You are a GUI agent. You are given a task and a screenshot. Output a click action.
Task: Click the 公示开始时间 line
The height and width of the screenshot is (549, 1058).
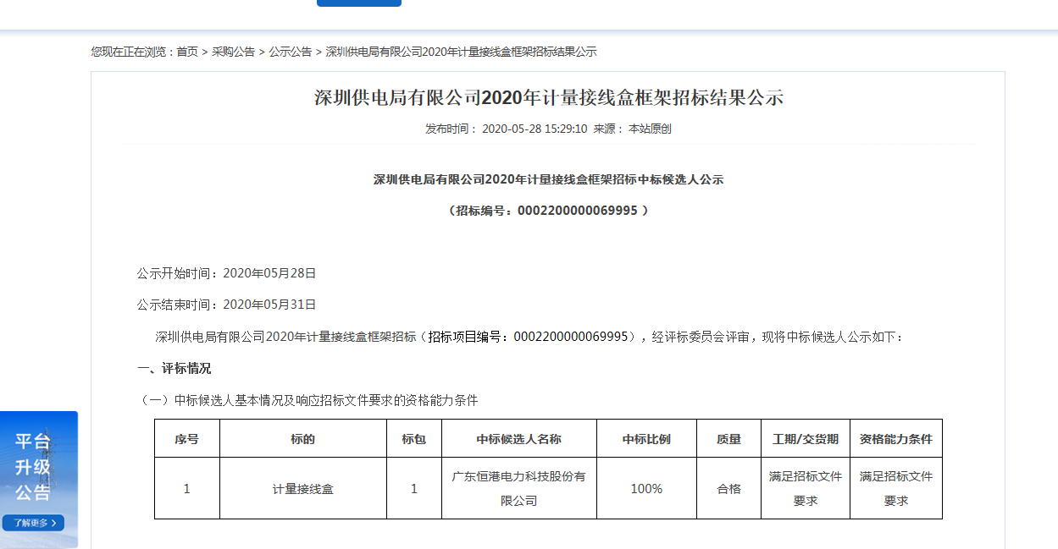[x=226, y=273]
